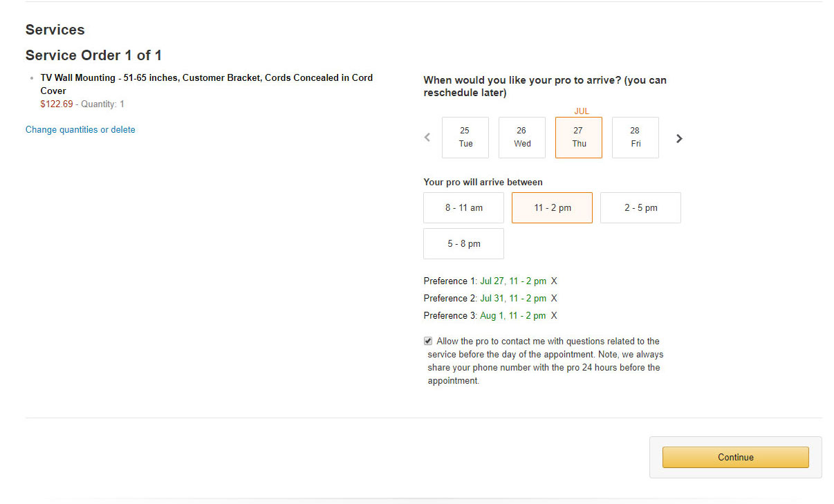Select the 25 Tue date card
Image resolution: width=834 pixels, height=504 pixels.
click(465, 137)
